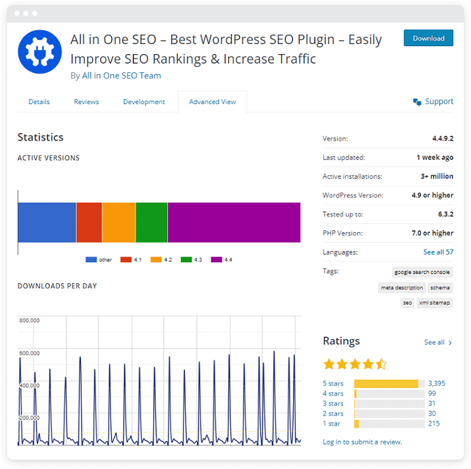The width and height of the screenshot is (471, 469).
Task: Click the first gold rating star
Action: click(329, 364)
